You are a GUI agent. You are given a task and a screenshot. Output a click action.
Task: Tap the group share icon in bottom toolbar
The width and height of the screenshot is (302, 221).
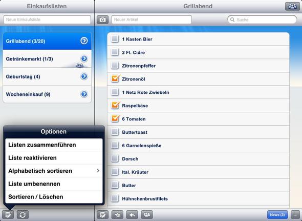(147, 215)
